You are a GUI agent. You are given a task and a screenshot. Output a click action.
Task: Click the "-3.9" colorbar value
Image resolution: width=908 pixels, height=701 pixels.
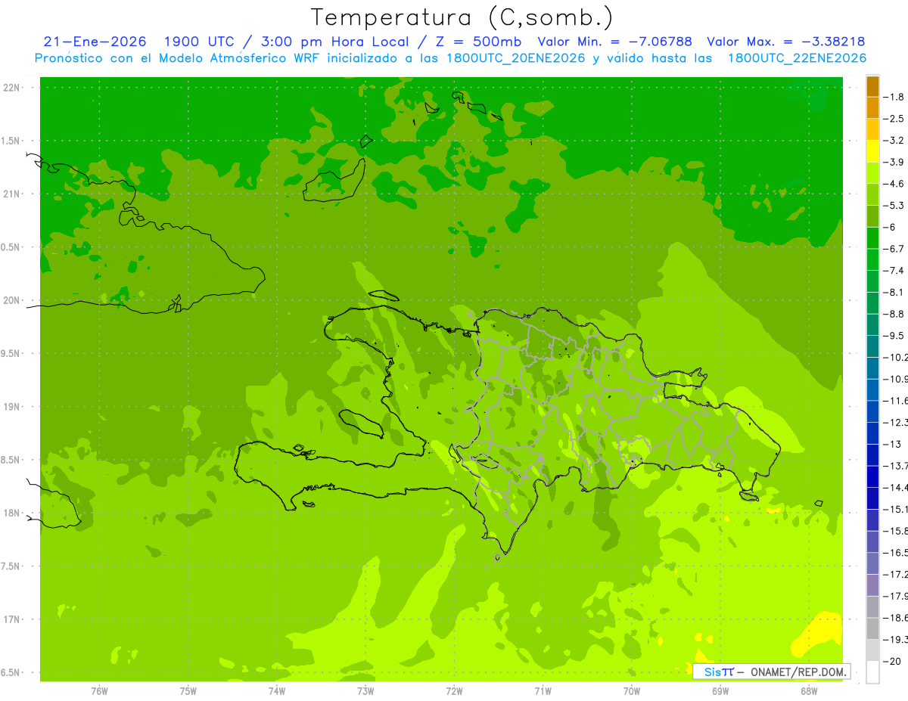(x=894, y=162)
